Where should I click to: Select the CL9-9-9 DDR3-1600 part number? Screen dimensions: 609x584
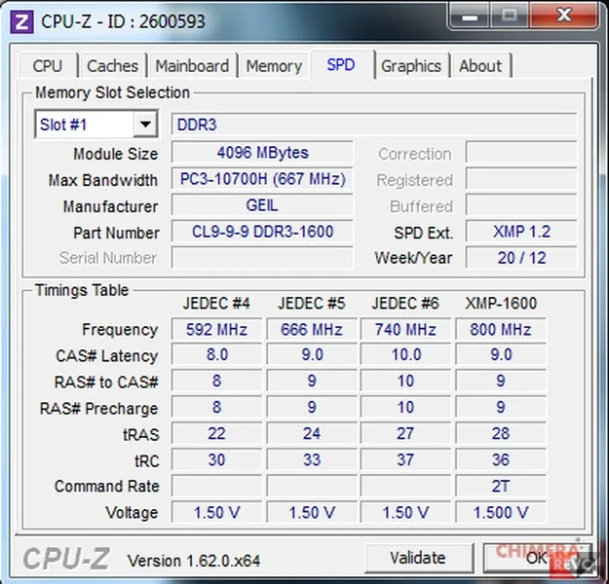[x=262, y=232]
